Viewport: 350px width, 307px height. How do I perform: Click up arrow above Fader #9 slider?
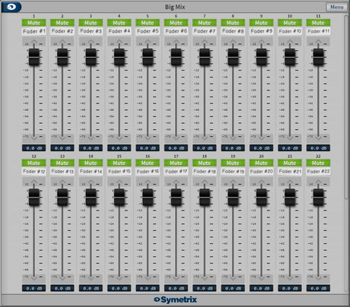pos(261,41)
